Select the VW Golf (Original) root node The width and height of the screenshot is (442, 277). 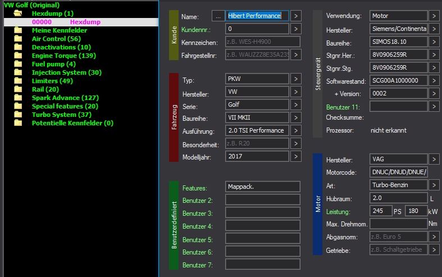pyautogui.click(x=31, y=5)
